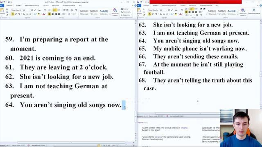The width and height of the screenshot is (262, 147).
Task: Click Save icon in left Word window
Action: click(2, 2)
